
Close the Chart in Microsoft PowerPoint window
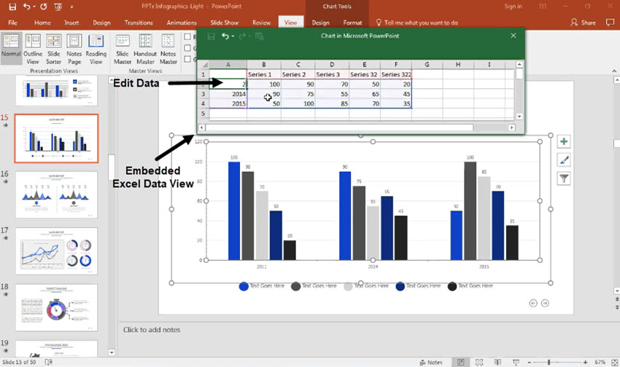pyautogui.click(x=514, y=36)
